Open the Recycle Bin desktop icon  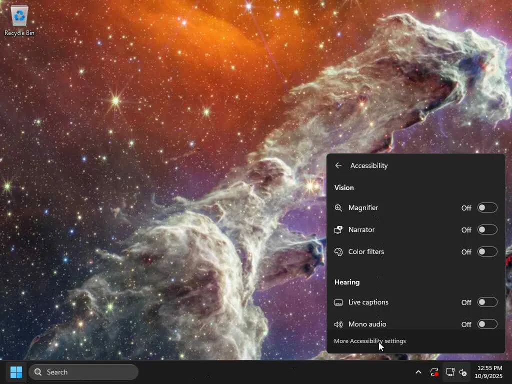pos(19,20)
